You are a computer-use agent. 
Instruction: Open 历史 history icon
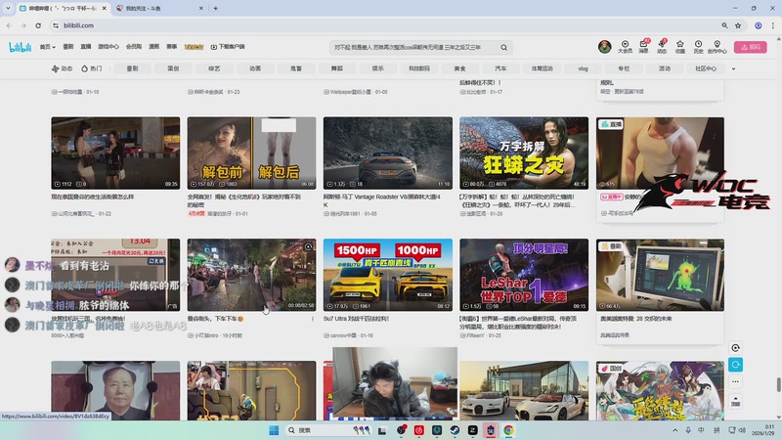pyautogui.click(x=698, y=47)
